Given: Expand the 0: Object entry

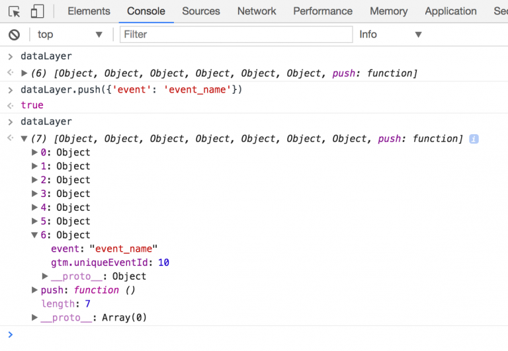Looking at the screenshot, I should [x=35, y=153].
